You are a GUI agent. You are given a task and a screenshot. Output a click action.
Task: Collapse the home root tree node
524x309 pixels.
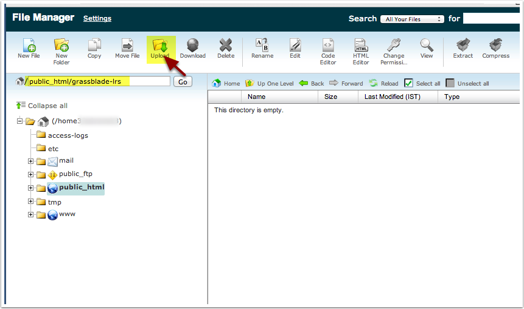tap(20, 121)
